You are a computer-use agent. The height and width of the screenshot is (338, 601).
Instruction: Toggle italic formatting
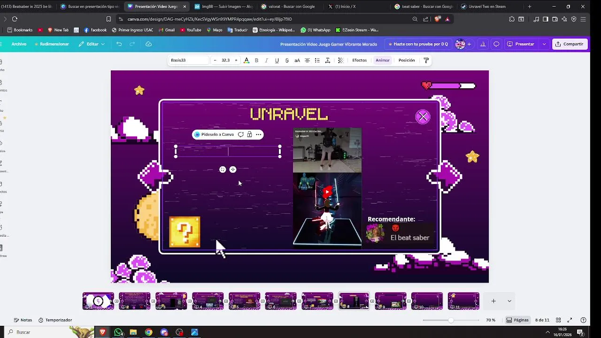click(x=266, y=60)
